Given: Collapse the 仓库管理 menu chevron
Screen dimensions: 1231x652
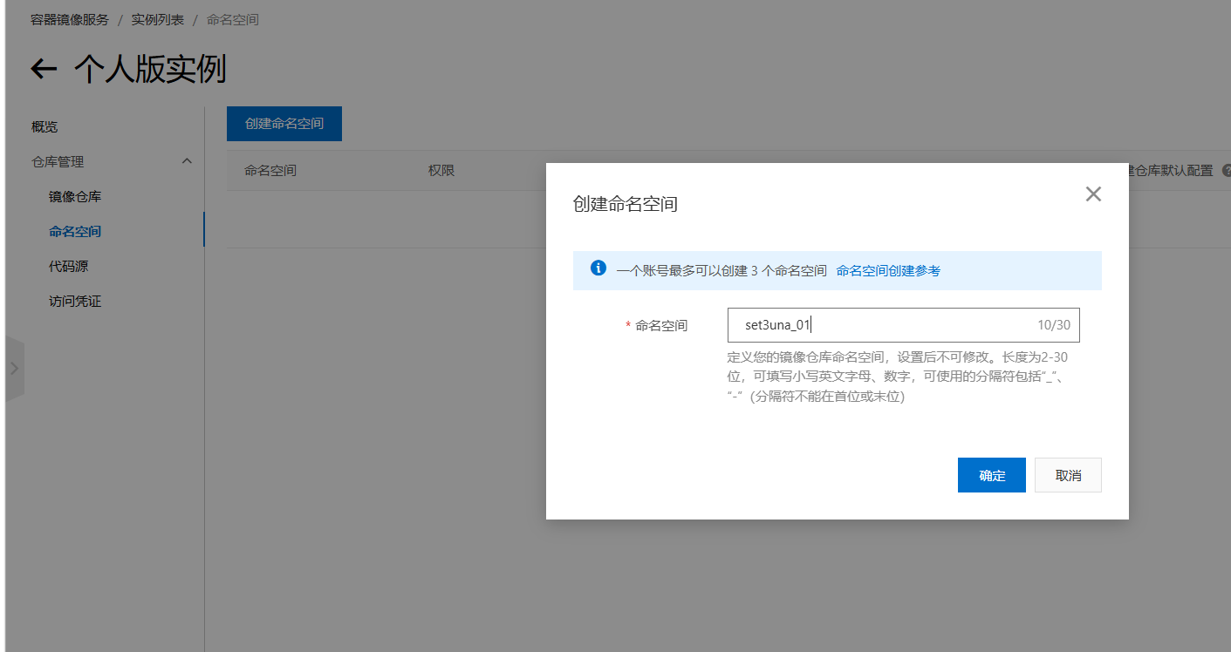Looking at the screenshot, I should [x=187, y=161].
